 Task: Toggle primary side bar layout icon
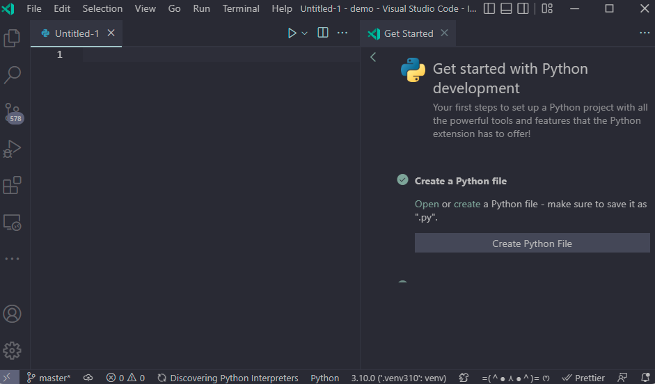(x=489, y=8)
